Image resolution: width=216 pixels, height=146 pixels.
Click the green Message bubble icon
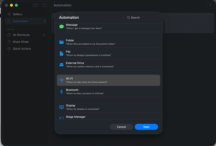(62, 26)
